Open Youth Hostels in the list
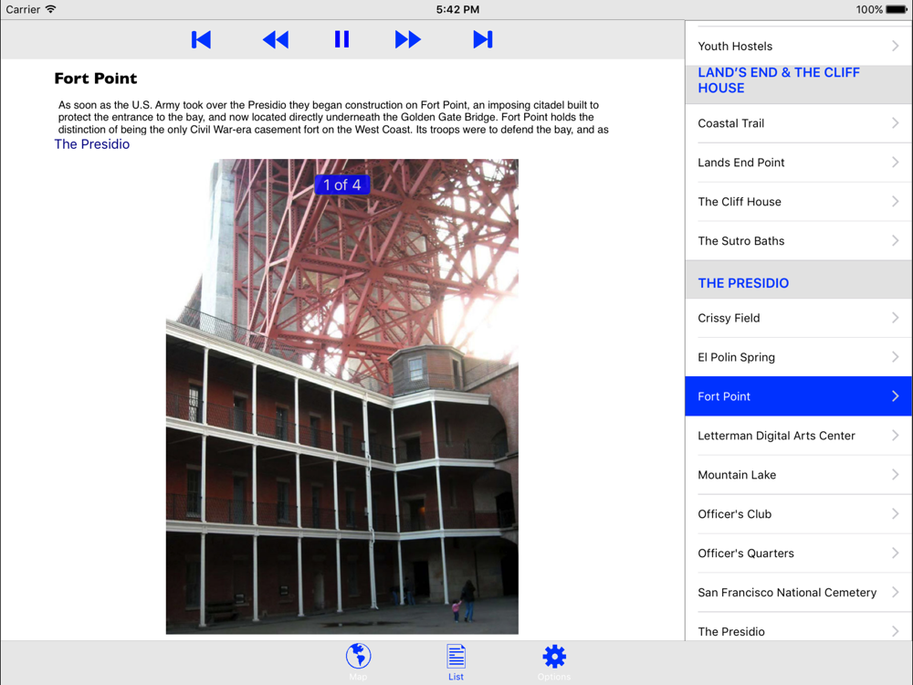This screenshot has height=685, width=913. point(798,46)
